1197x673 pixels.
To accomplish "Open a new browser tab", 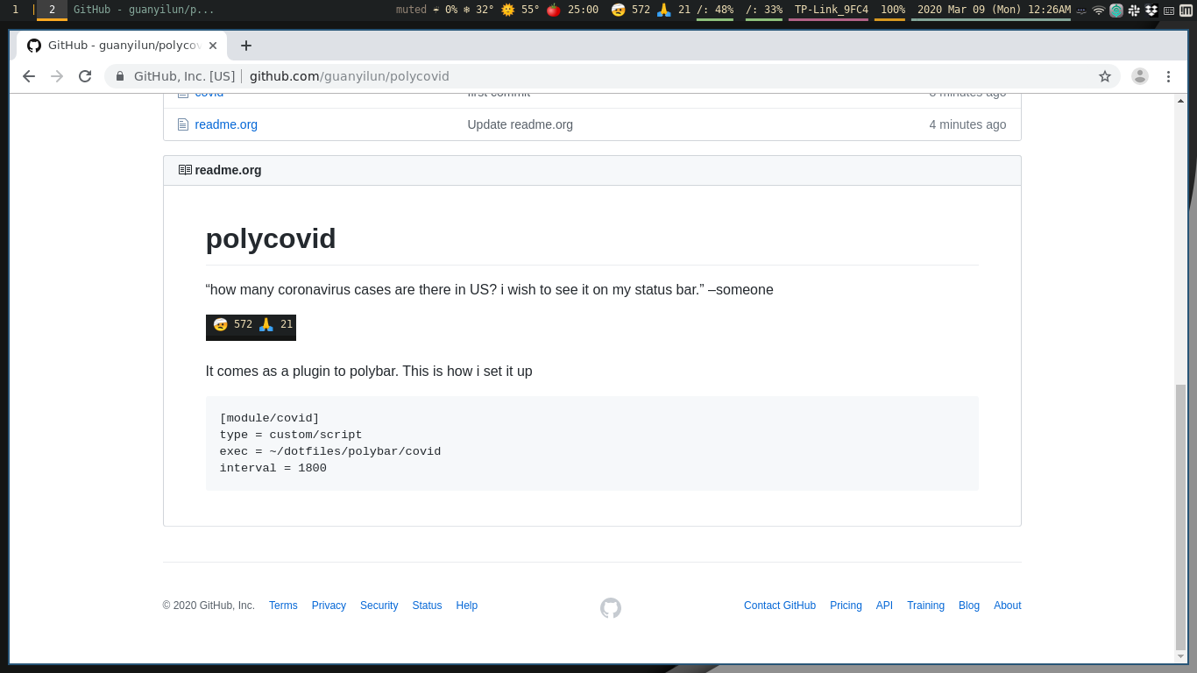I will 246,46.
